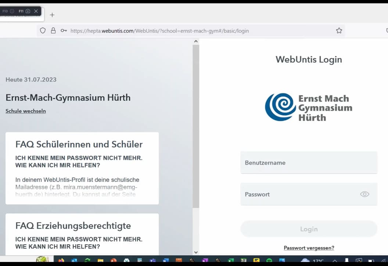The width and height of the screenshot is (388, 266).
Task: Click the 'Passwort vergessen?' link
Action: (309, 248)
